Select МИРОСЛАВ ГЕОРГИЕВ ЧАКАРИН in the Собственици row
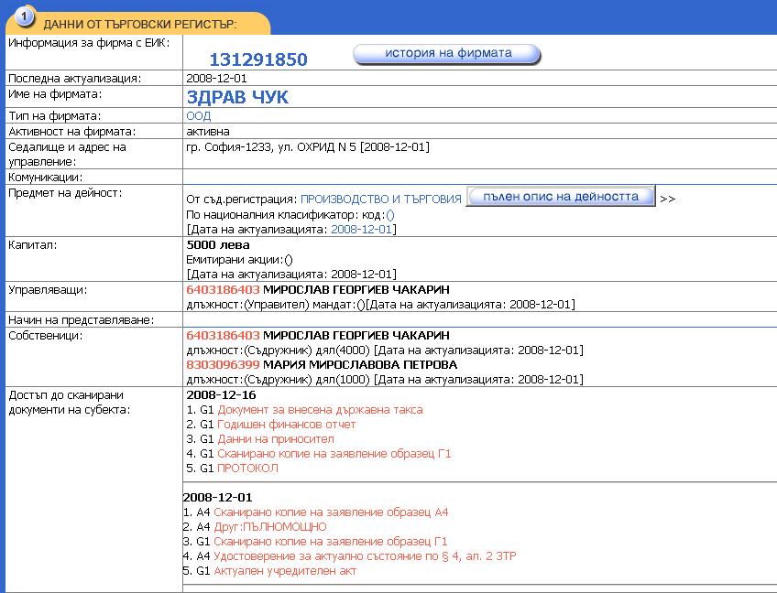The width and height of the screenshot is (777, 593). click(x=356, y=335)
